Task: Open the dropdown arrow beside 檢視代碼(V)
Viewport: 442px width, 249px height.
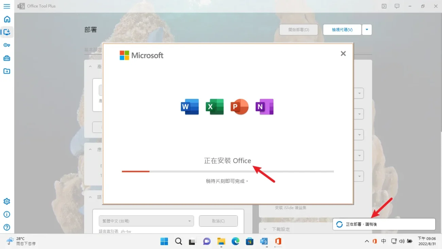Action: click(367, 30)
